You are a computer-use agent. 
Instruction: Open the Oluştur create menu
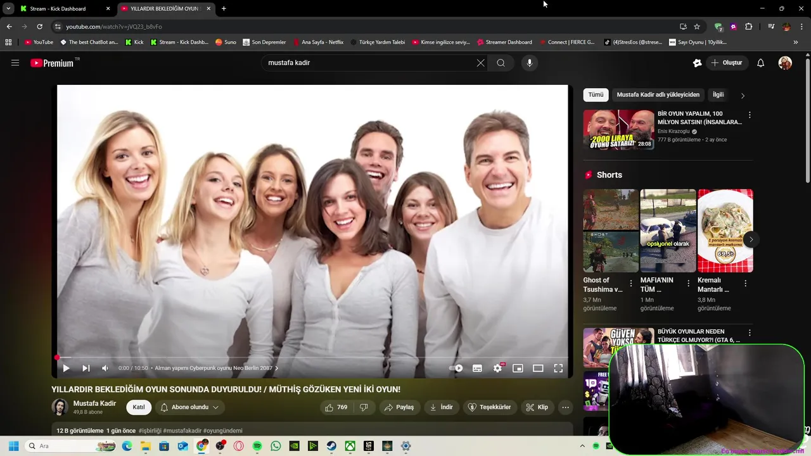pos(727,63)
